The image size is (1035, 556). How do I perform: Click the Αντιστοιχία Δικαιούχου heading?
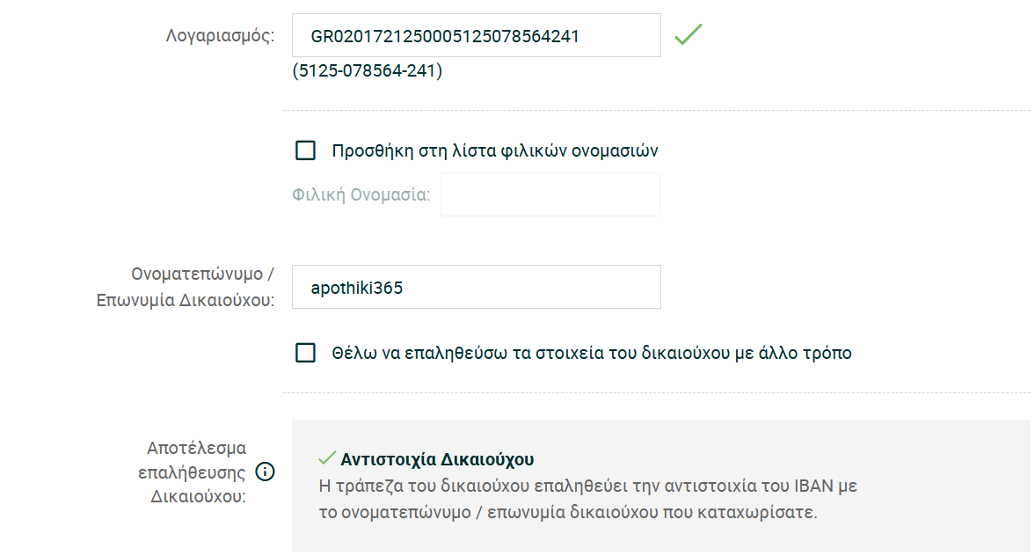point(437,459)
